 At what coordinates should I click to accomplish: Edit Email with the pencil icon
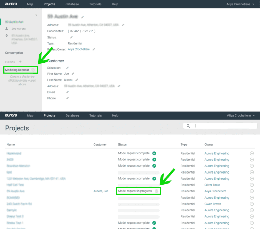tap(67, 92)
